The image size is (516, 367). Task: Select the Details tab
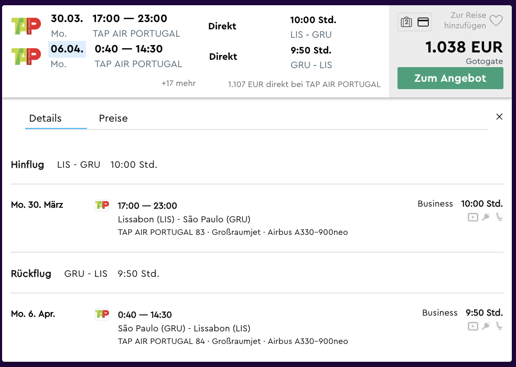tap(45, 118)
